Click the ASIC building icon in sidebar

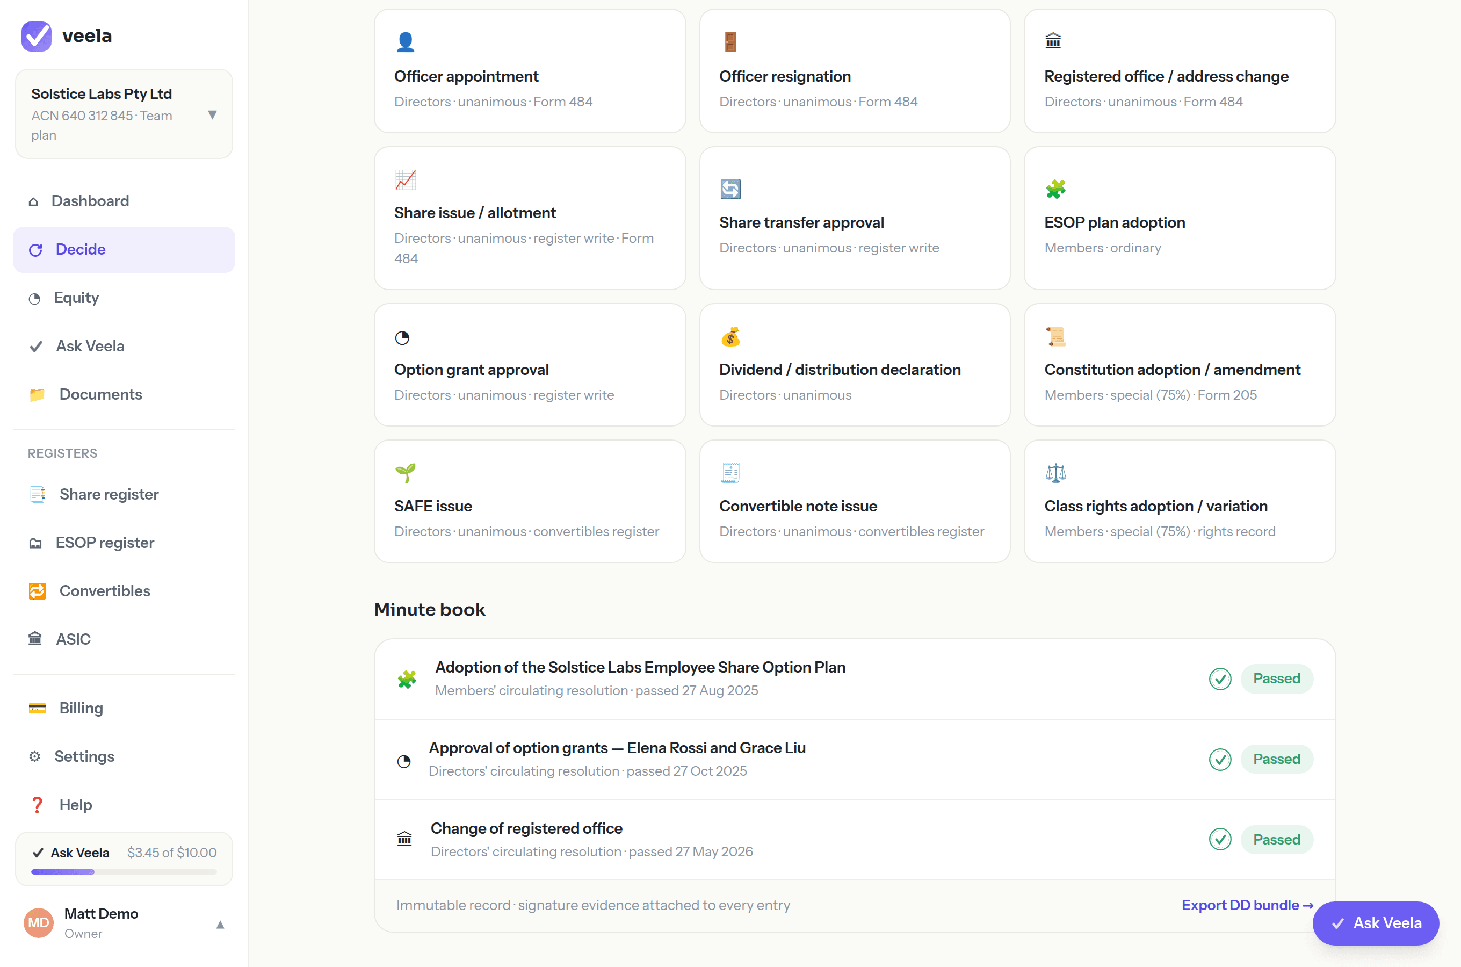point(35,639)
